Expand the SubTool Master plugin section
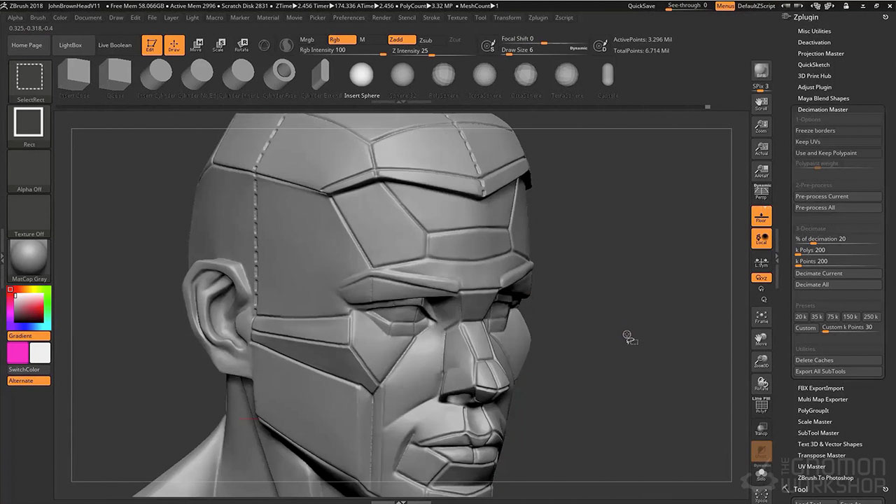 click(818, 433)
